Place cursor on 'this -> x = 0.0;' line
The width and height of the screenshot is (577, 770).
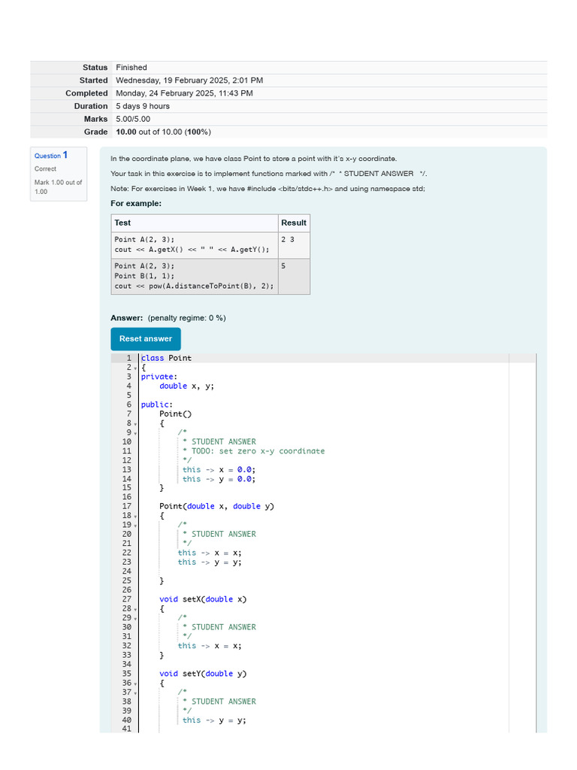(x=219, y=469)
